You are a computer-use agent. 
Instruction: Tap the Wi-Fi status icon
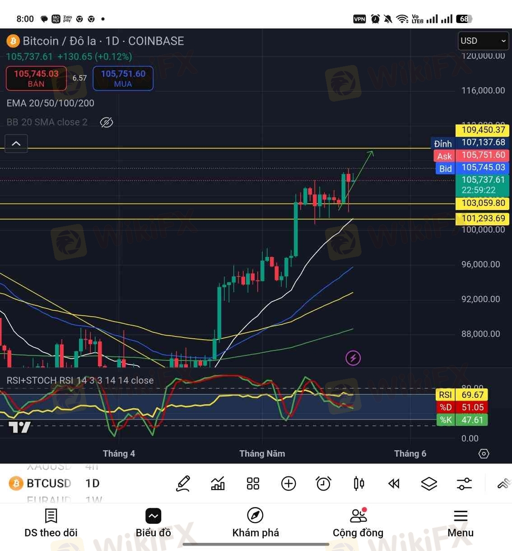tap(402, 19)
